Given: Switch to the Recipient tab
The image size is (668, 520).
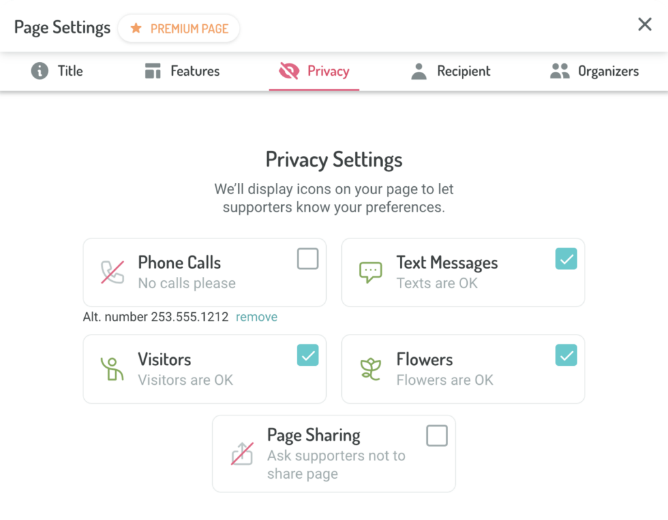Looking at the screenshot, I should pyautogui.click(x=450, y=71).
